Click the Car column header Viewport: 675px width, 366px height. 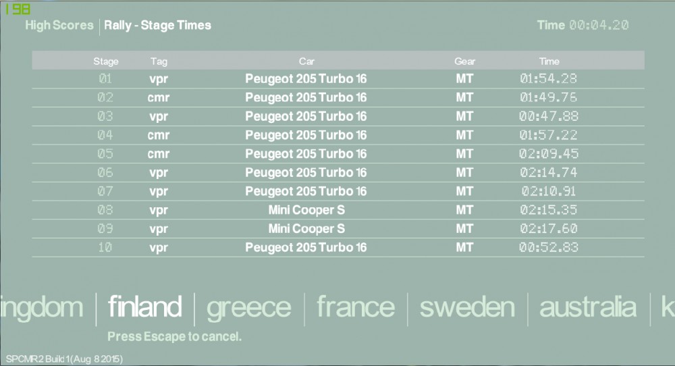(x=306, y=61)
